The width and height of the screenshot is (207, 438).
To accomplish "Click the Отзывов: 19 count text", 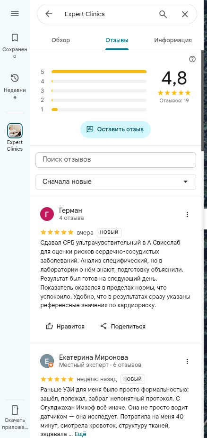I will [174, 100].
